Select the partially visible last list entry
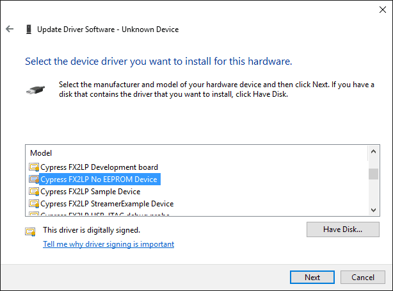Screen dimensions: 393x291 (105, 214)
